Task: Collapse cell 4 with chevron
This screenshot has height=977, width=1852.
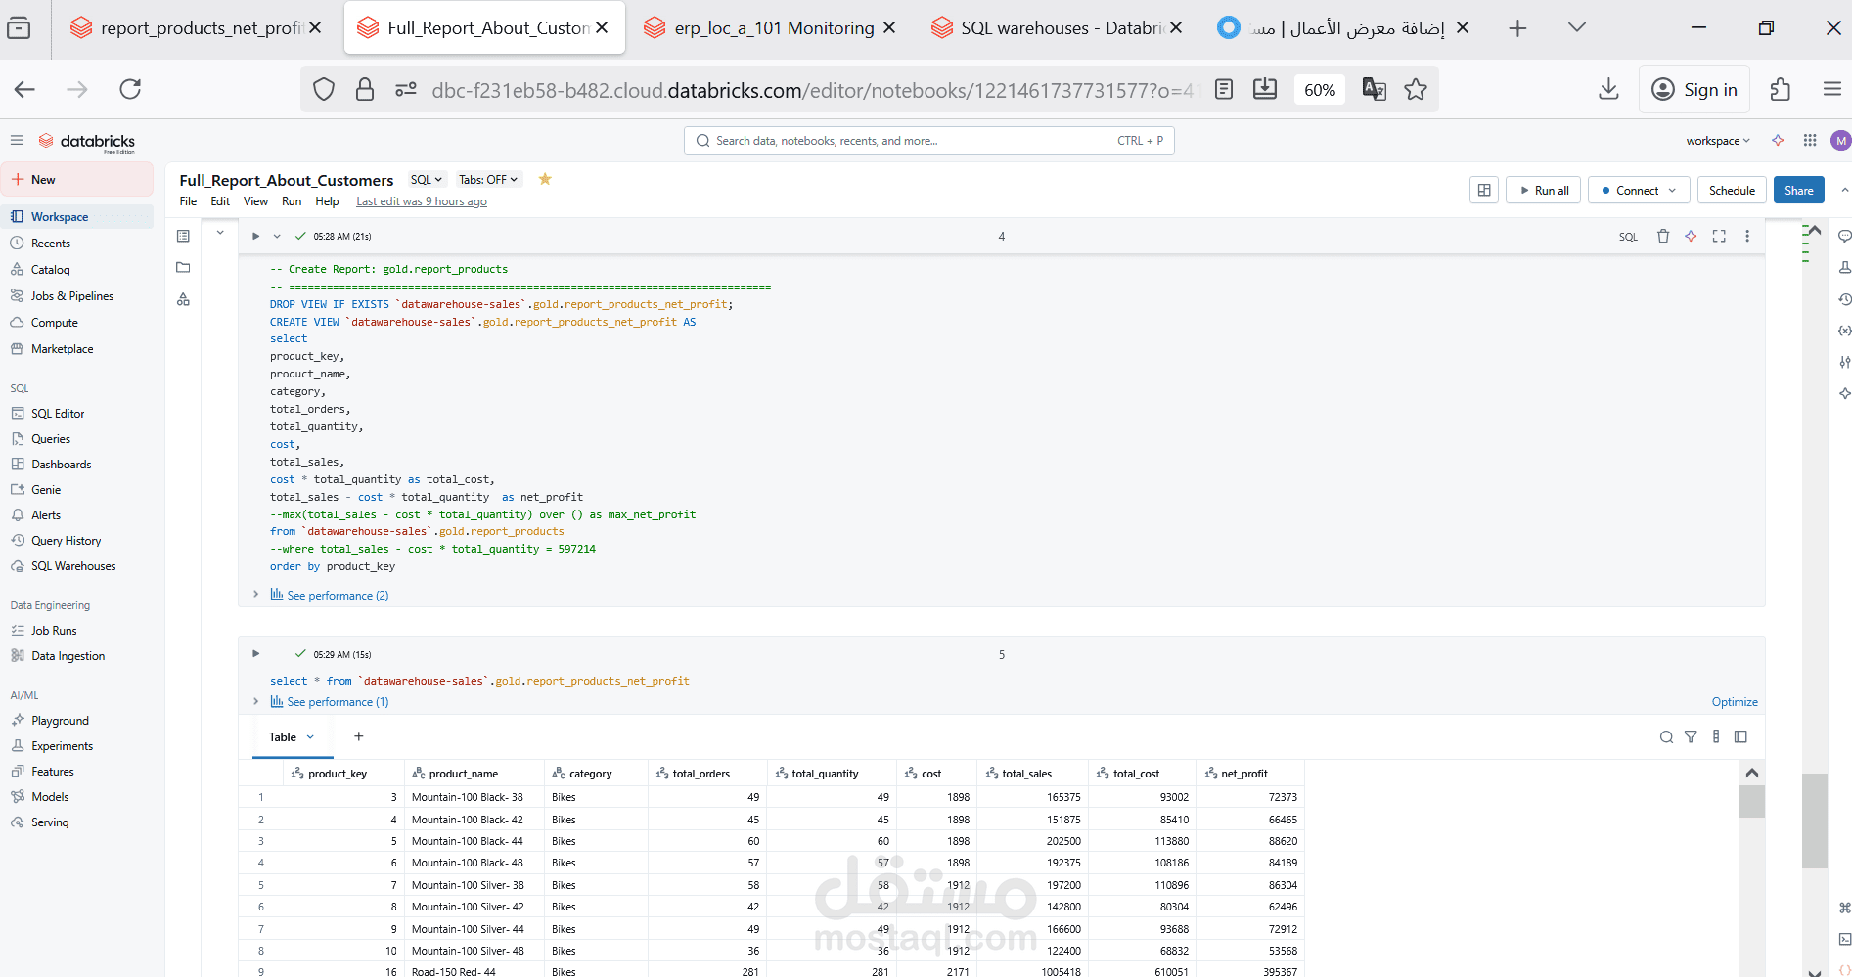Action: point(277,236)
